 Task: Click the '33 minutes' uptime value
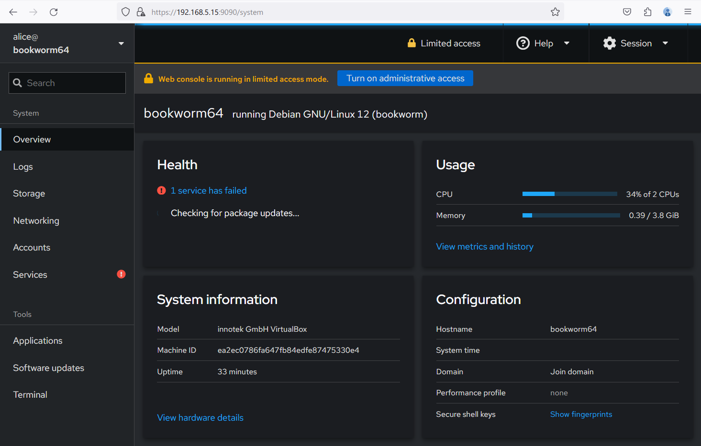click(237, 371)
